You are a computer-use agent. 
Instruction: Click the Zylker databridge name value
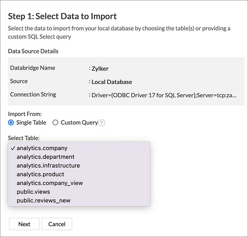pyautogui.click(x=100, y=69)
